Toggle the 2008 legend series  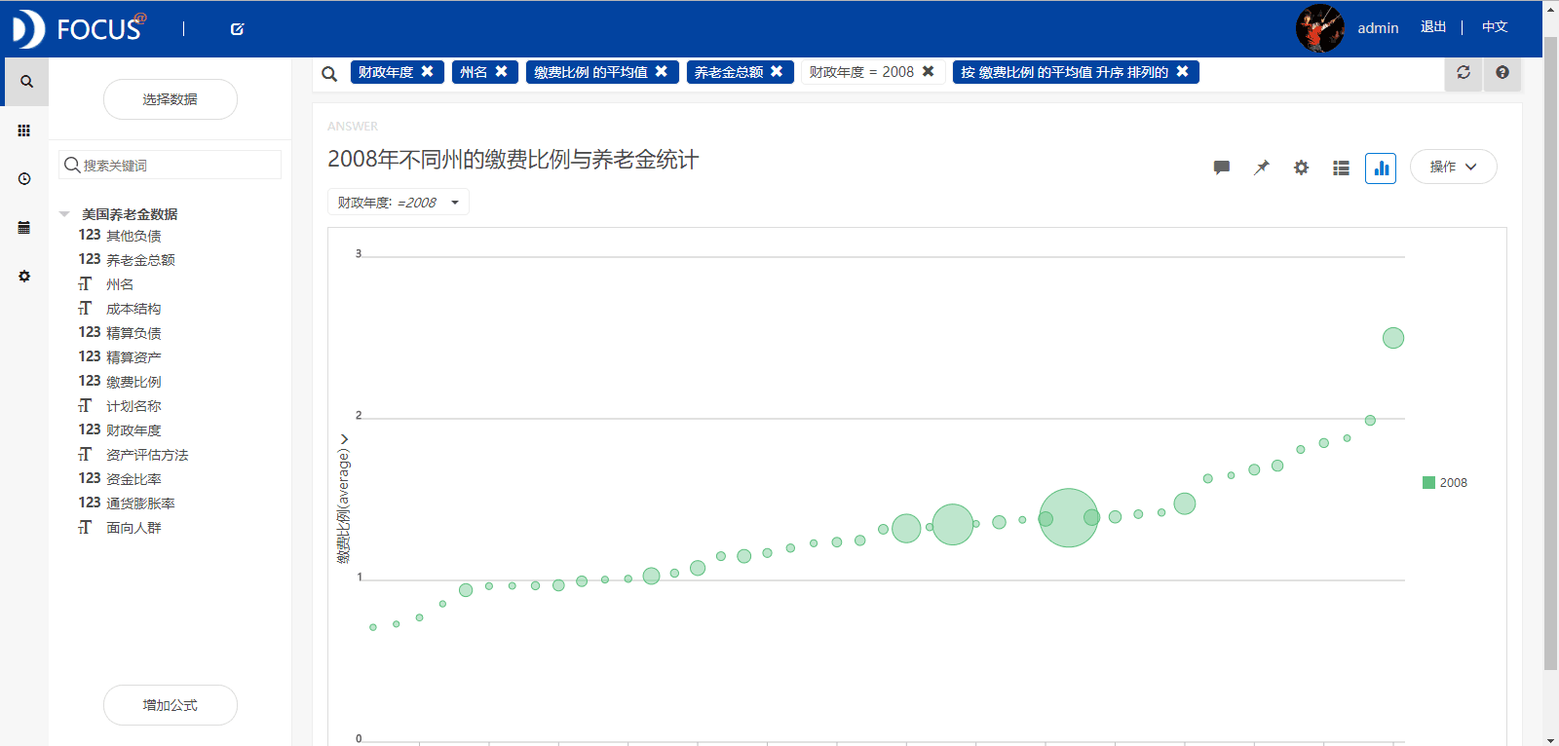(x=1445, y=483)
